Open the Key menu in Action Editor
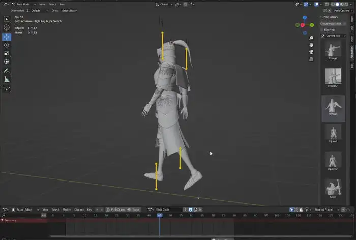Screen dimensions: 356x240 89,209
